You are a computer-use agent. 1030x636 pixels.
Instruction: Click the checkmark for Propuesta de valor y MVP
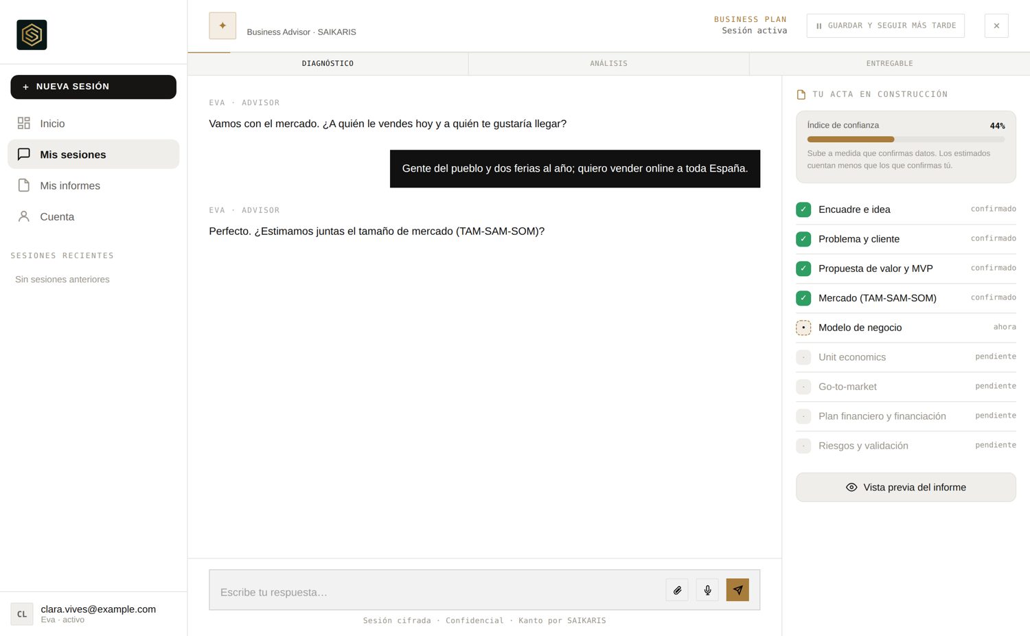pyautogui.click(x=803, y=269)
